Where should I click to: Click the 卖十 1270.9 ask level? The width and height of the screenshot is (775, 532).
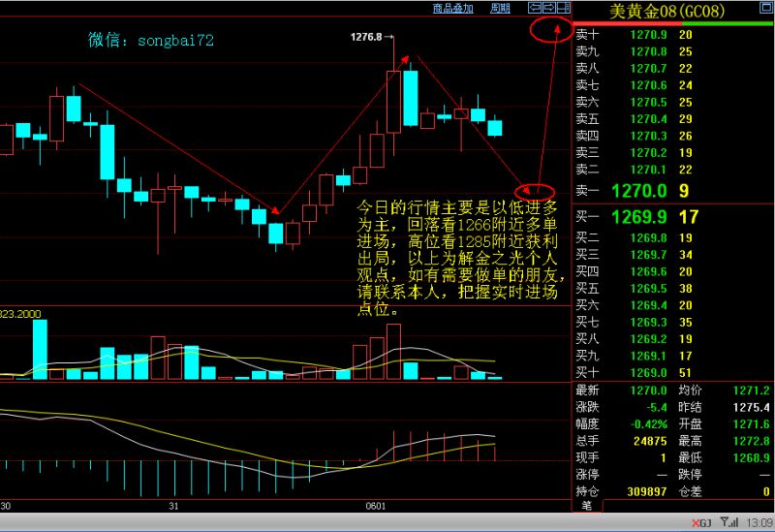pos(673,35)
